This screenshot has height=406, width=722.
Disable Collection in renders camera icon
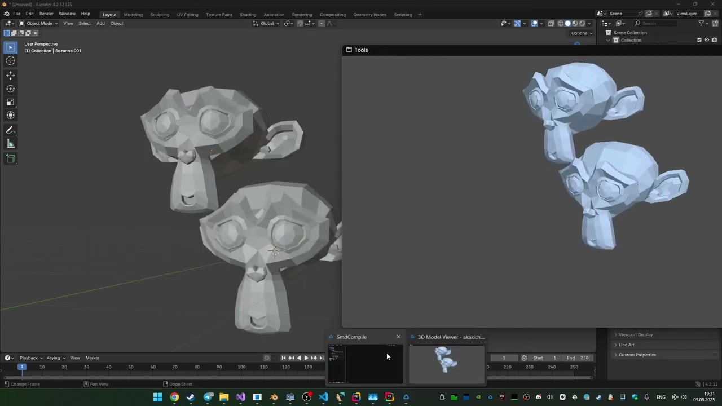714,40
